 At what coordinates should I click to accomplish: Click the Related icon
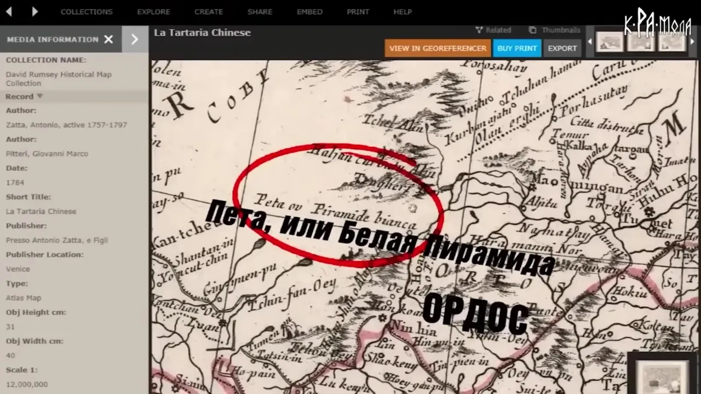tap(479, 30)
